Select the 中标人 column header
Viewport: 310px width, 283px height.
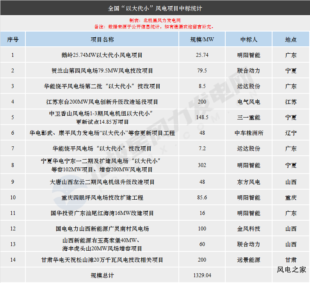249,39
